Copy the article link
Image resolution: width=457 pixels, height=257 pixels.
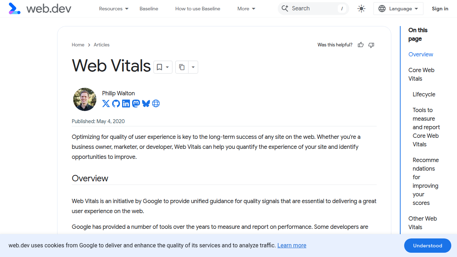click(x=182, y=67)
